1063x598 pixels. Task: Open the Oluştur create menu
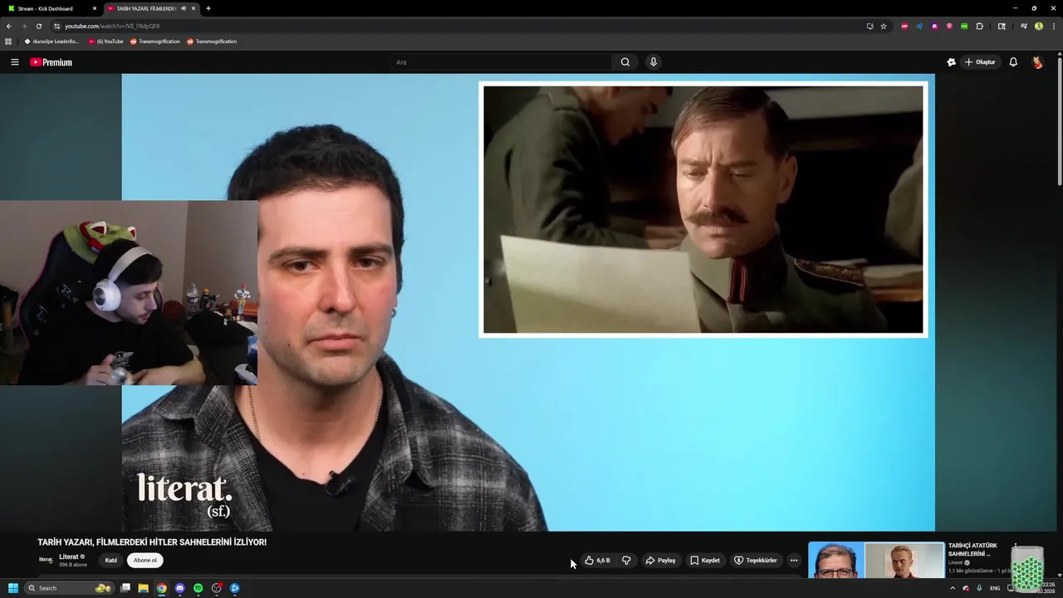979,62
